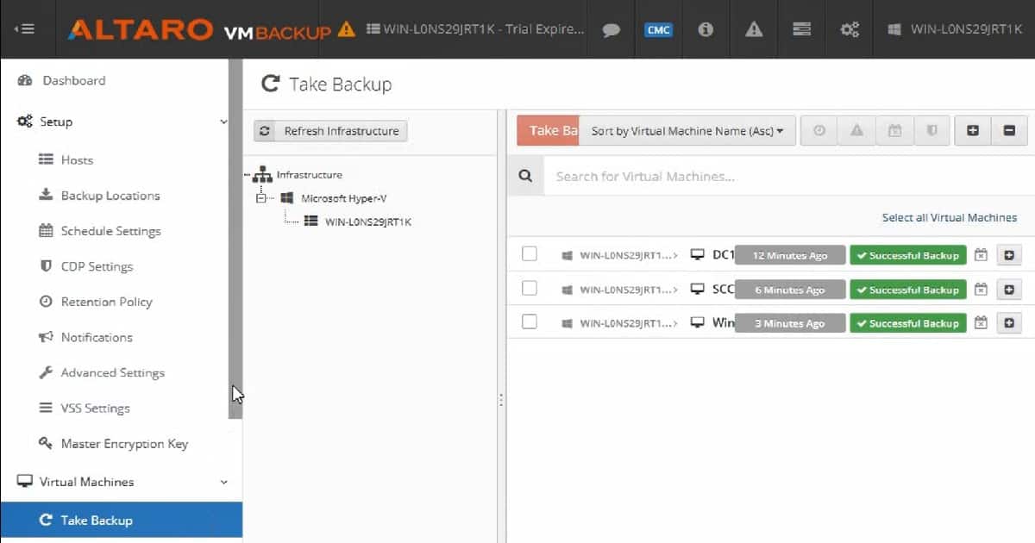Screen dimensions: 1035x543
Task: Click the 3 Minutes Ago label
Action: pyautogui.click(x=790, y=323)
